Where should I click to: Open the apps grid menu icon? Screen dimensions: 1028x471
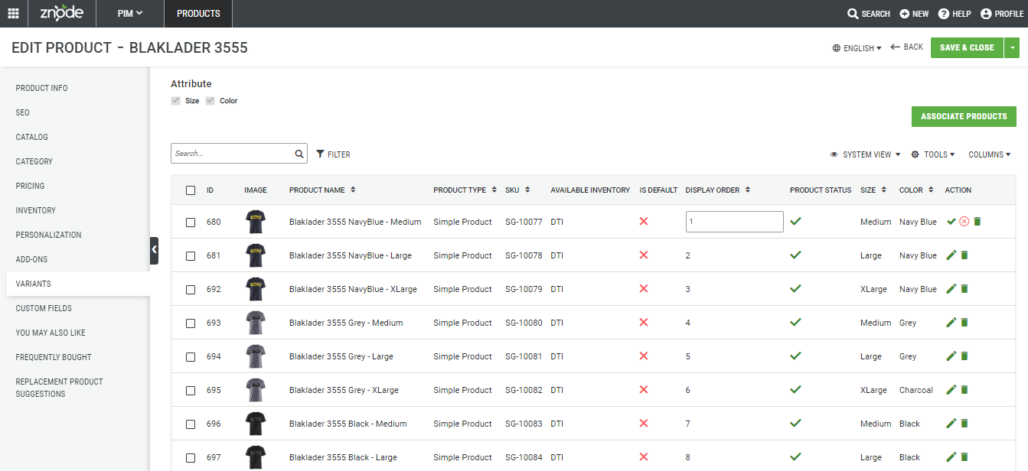point(14,13)
